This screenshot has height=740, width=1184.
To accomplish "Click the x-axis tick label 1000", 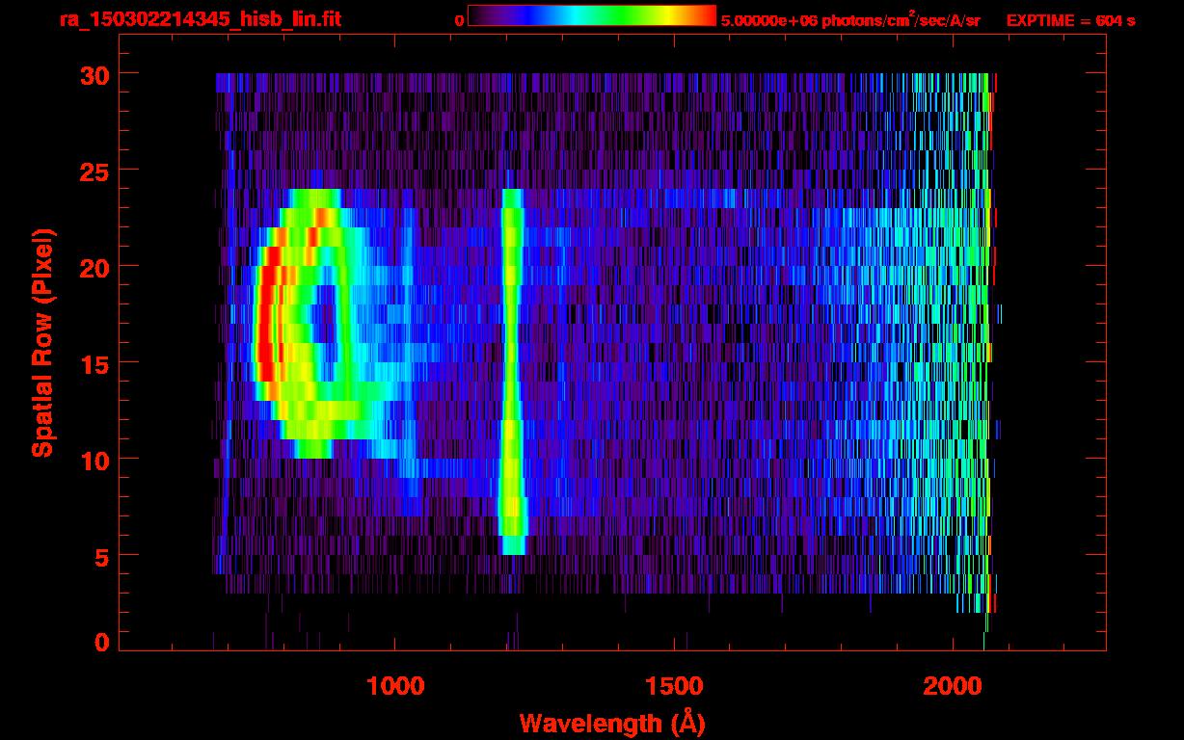I will click(x=395, y=686).
